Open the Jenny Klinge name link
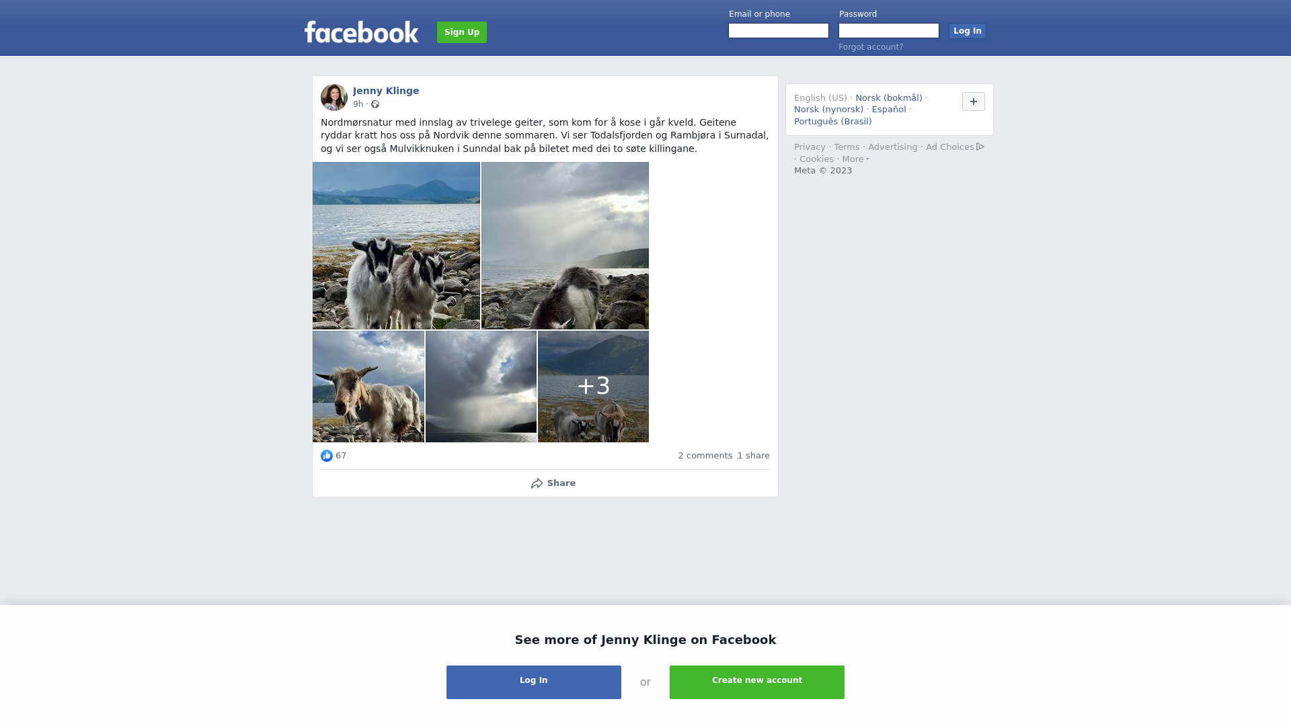The height and width of the screenshot is (726, 1291). point(386,91)
